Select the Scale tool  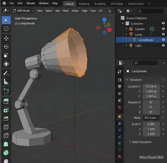click(6, 55)
